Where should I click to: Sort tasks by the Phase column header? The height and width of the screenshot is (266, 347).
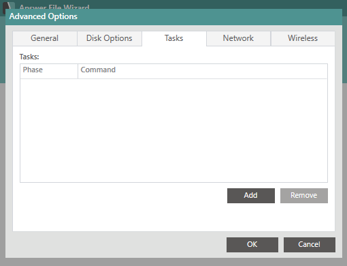point(49,71)
